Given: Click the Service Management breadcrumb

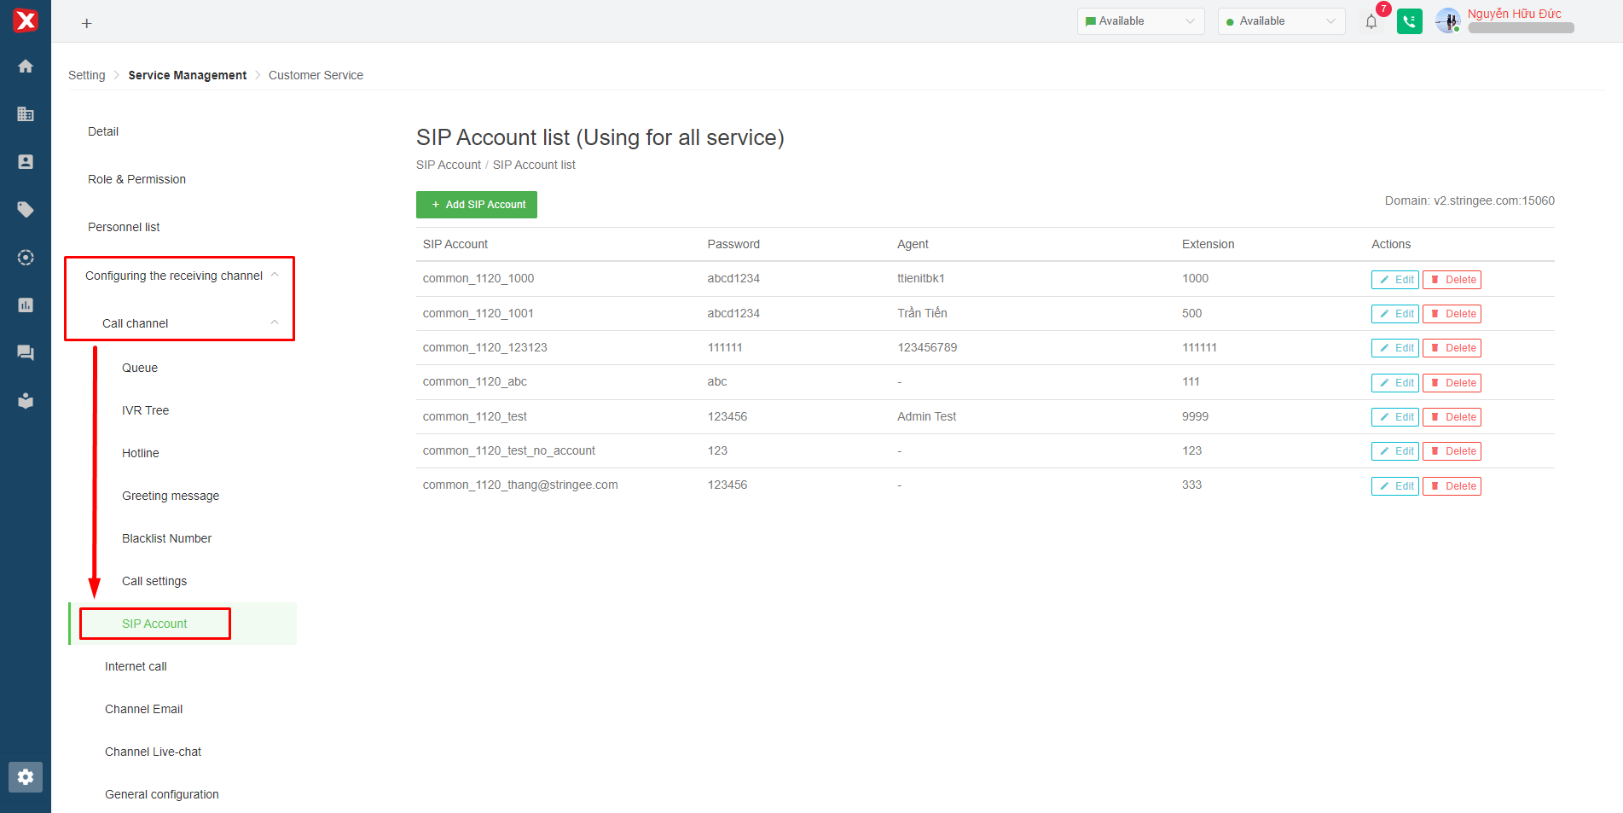Looking at the screenshot, I should pos(188,75).
